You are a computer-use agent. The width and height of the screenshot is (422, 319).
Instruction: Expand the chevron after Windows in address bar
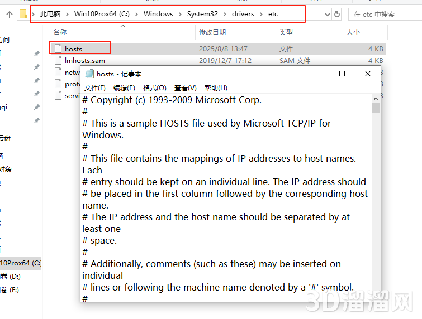pos(180,14)
